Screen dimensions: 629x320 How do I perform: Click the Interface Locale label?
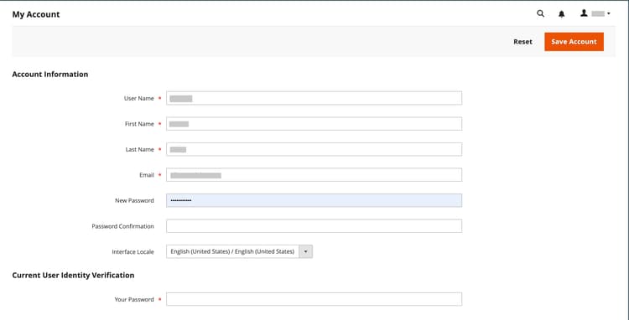[x=133, y=252]
